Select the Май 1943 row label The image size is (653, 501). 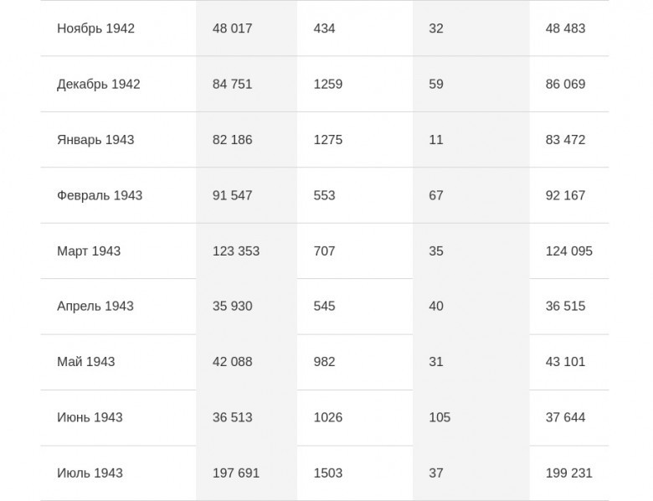point(85,361)
